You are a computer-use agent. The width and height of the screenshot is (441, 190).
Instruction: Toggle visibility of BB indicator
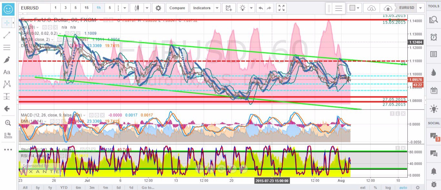[60, 39]
